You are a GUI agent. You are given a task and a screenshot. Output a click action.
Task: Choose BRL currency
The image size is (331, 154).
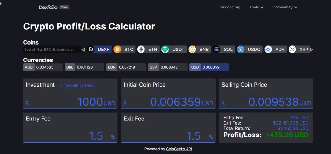pyautogui.click(x=84, y=67)
